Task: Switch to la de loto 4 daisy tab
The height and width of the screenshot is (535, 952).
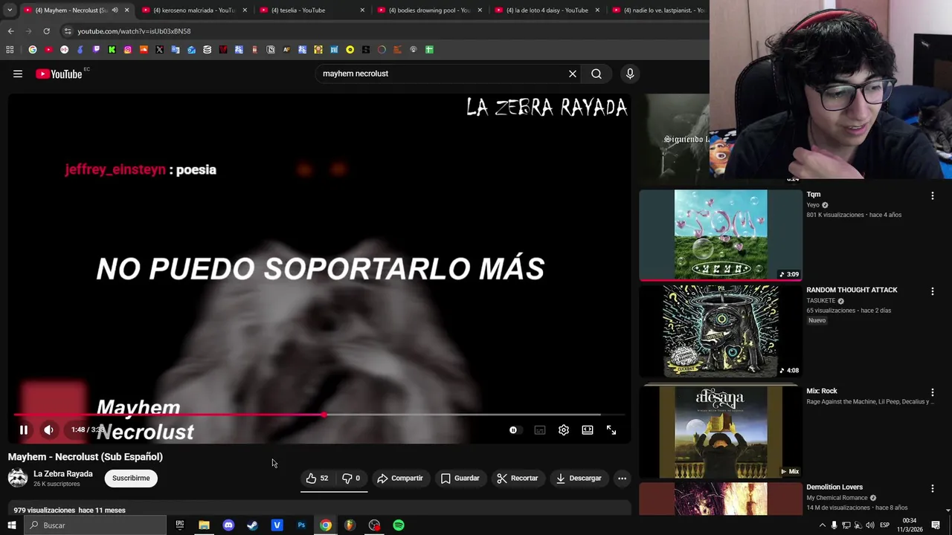Action: [547, 10]
